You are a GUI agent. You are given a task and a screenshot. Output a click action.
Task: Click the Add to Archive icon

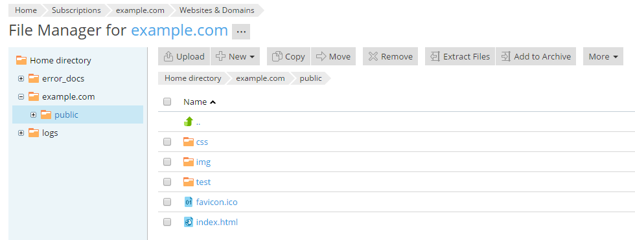506,56
